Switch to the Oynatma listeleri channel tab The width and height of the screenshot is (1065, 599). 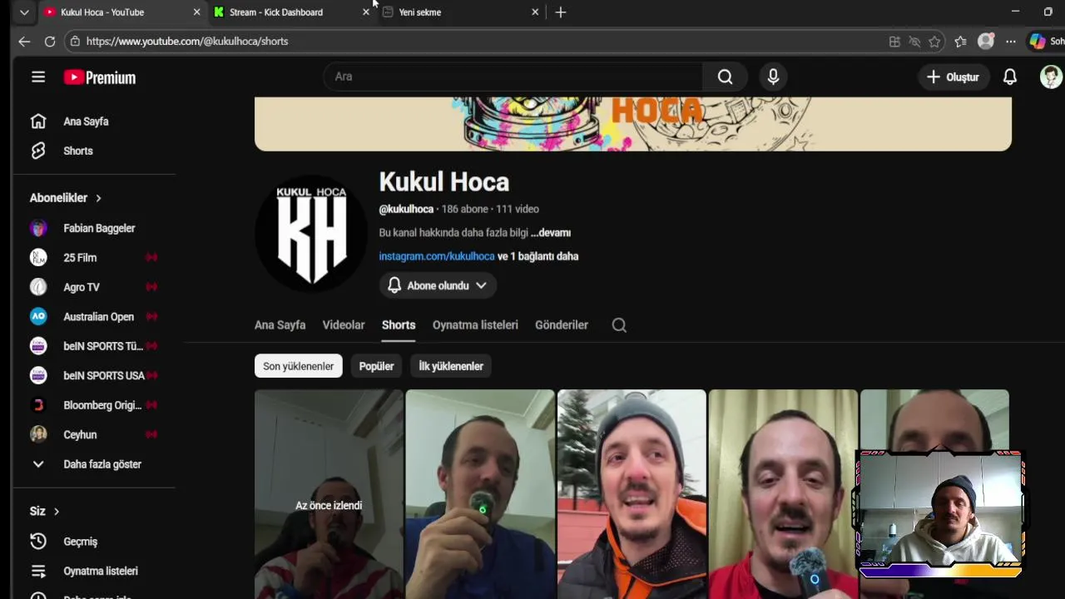click(x=475, y=325)
